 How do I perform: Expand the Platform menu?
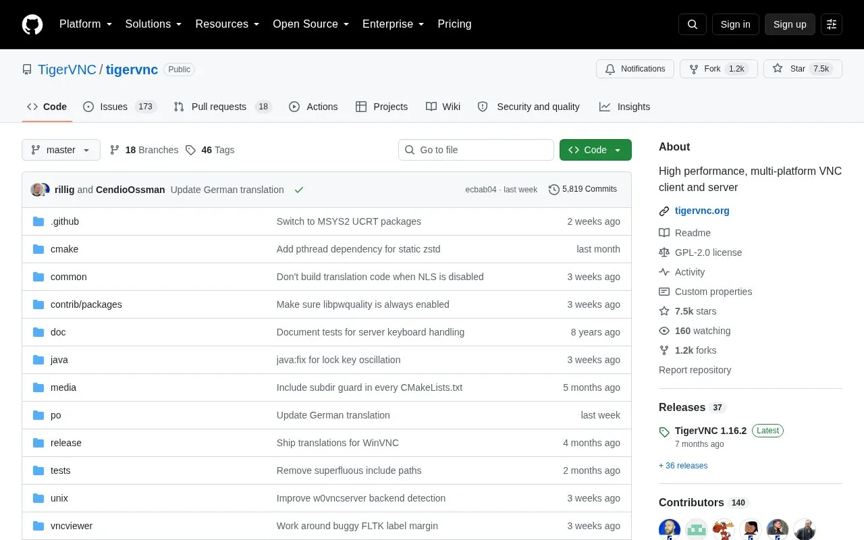[86, 24]
